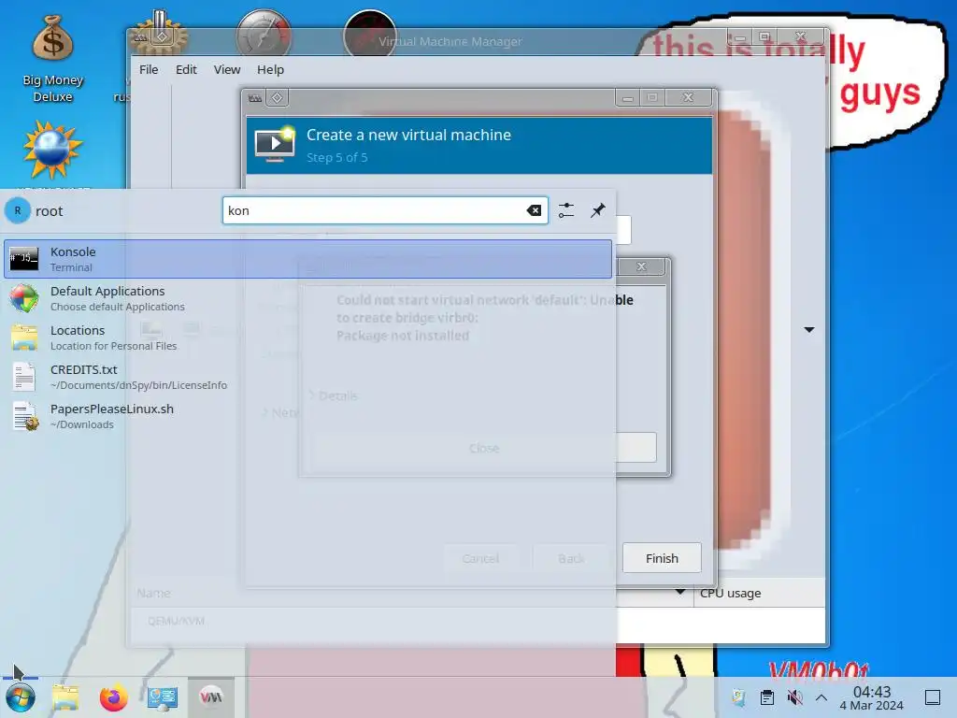The image size is (957, 718).
Task: Open the Edit menu
Action: pos(186,69)
